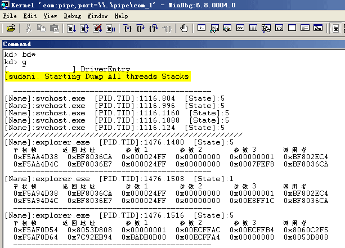Click the highlighted 'Starting Dump All threads Stacks' line
Viewport: 345px width, 248px height.
(98, 76)
